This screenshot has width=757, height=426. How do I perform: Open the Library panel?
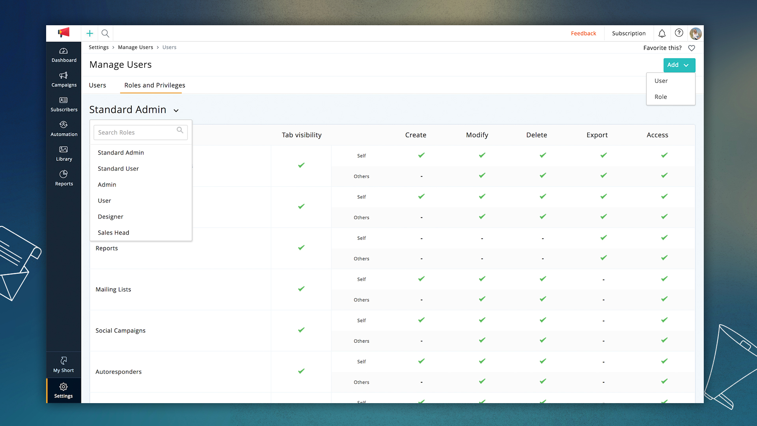[x=63, y=153]
